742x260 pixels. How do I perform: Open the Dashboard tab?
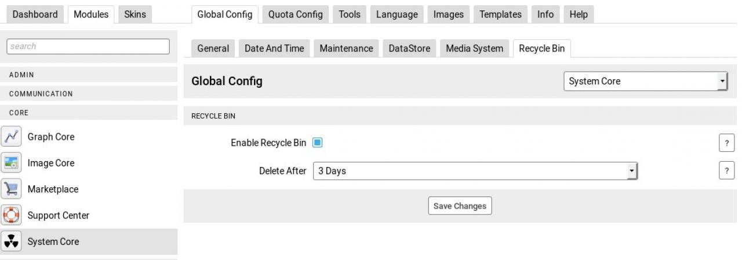[34, 14]
